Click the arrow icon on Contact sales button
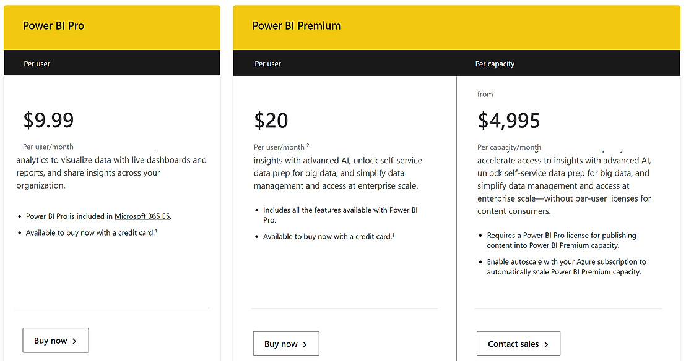Viewport: 686px width, 361px height. pos(545,344)
